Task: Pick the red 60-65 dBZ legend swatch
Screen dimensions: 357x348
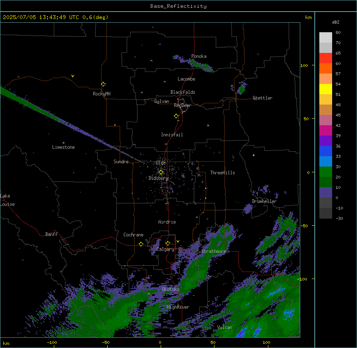Action: 326,58
